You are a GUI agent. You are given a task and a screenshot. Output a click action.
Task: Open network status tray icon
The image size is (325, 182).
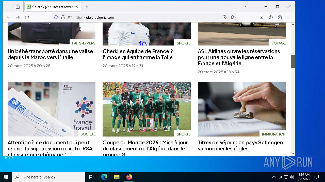click(286, 177)
